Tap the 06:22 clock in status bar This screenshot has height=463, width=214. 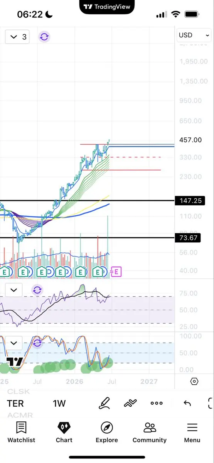30,15
